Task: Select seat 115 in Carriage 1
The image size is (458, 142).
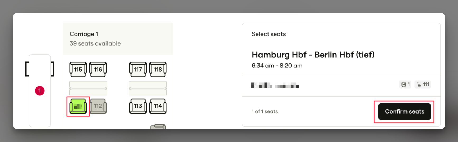Action: (x=78, y=70)
